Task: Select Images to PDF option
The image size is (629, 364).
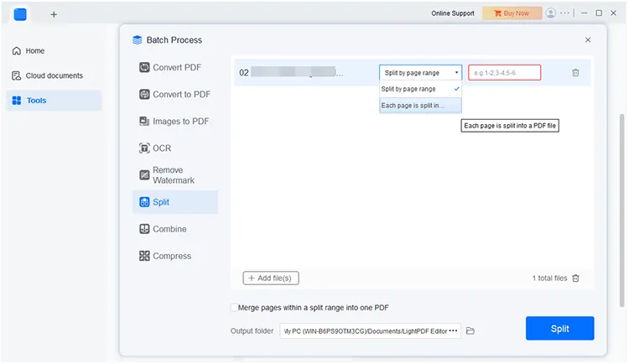Action: pyautogui.click(x=175, y=122)
